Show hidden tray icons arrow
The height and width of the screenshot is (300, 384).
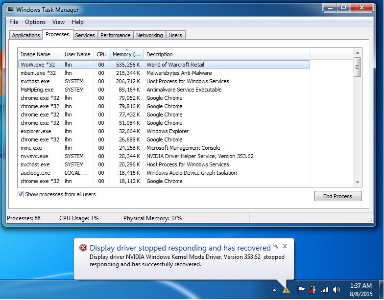274,290
